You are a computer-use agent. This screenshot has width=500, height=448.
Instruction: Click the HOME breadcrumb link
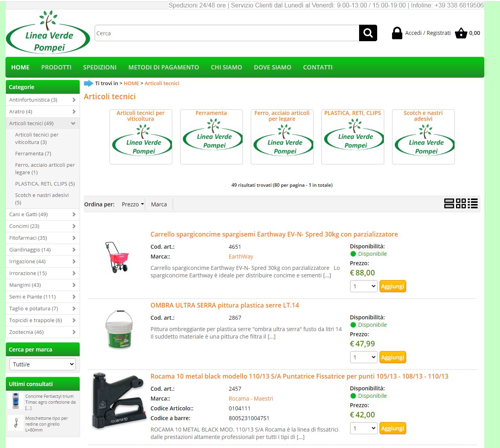[131, 84]
